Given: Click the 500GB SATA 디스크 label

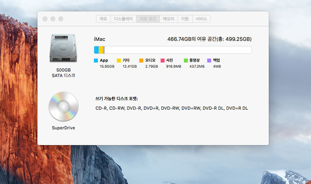Looking at the screenshot, I should 63,73.
